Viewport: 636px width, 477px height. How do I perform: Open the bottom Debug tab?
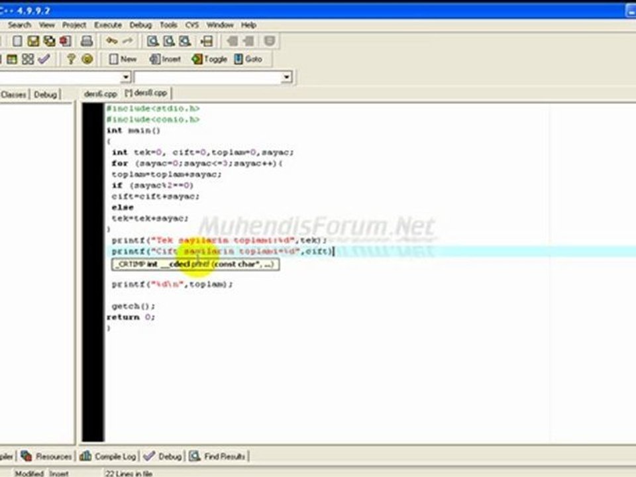click(x=163, y=456)
